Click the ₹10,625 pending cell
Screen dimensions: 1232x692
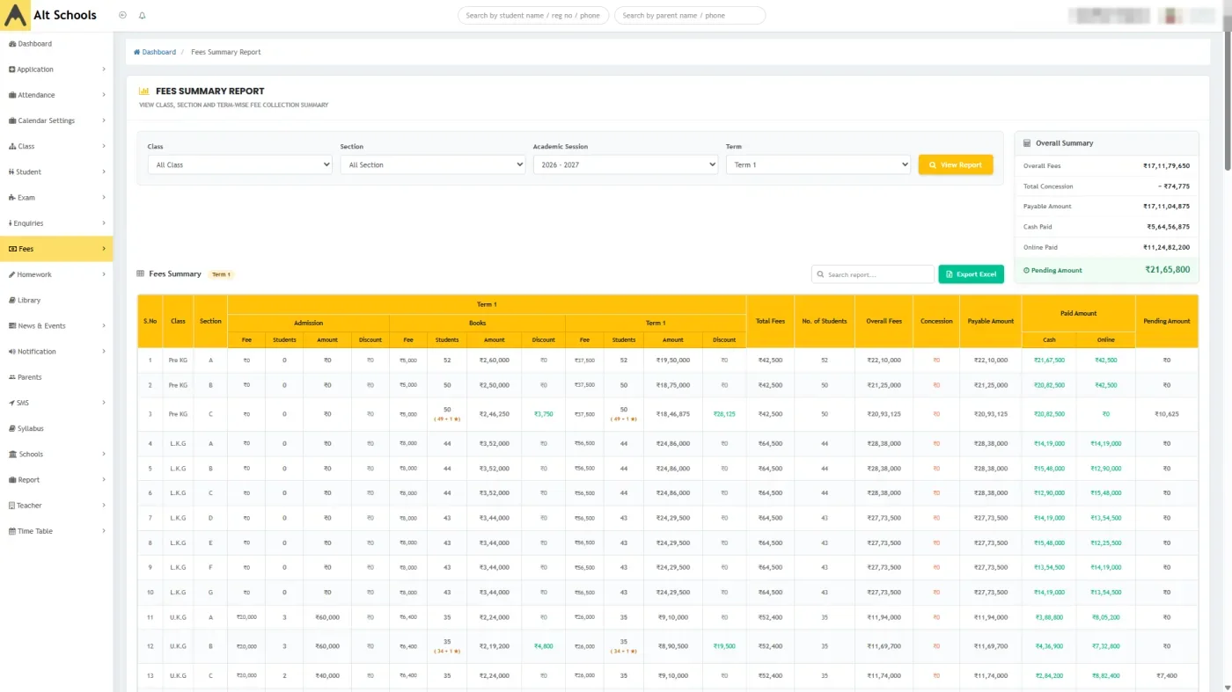pos(1166,414)
